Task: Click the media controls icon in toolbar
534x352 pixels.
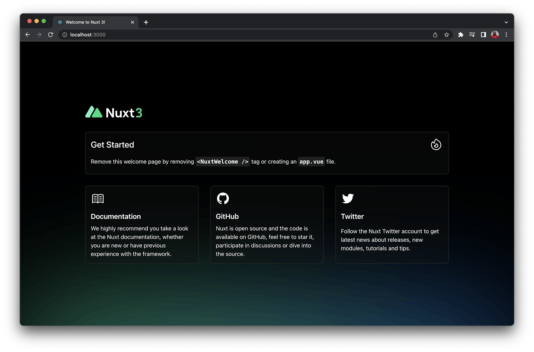Action: point(472,35)
